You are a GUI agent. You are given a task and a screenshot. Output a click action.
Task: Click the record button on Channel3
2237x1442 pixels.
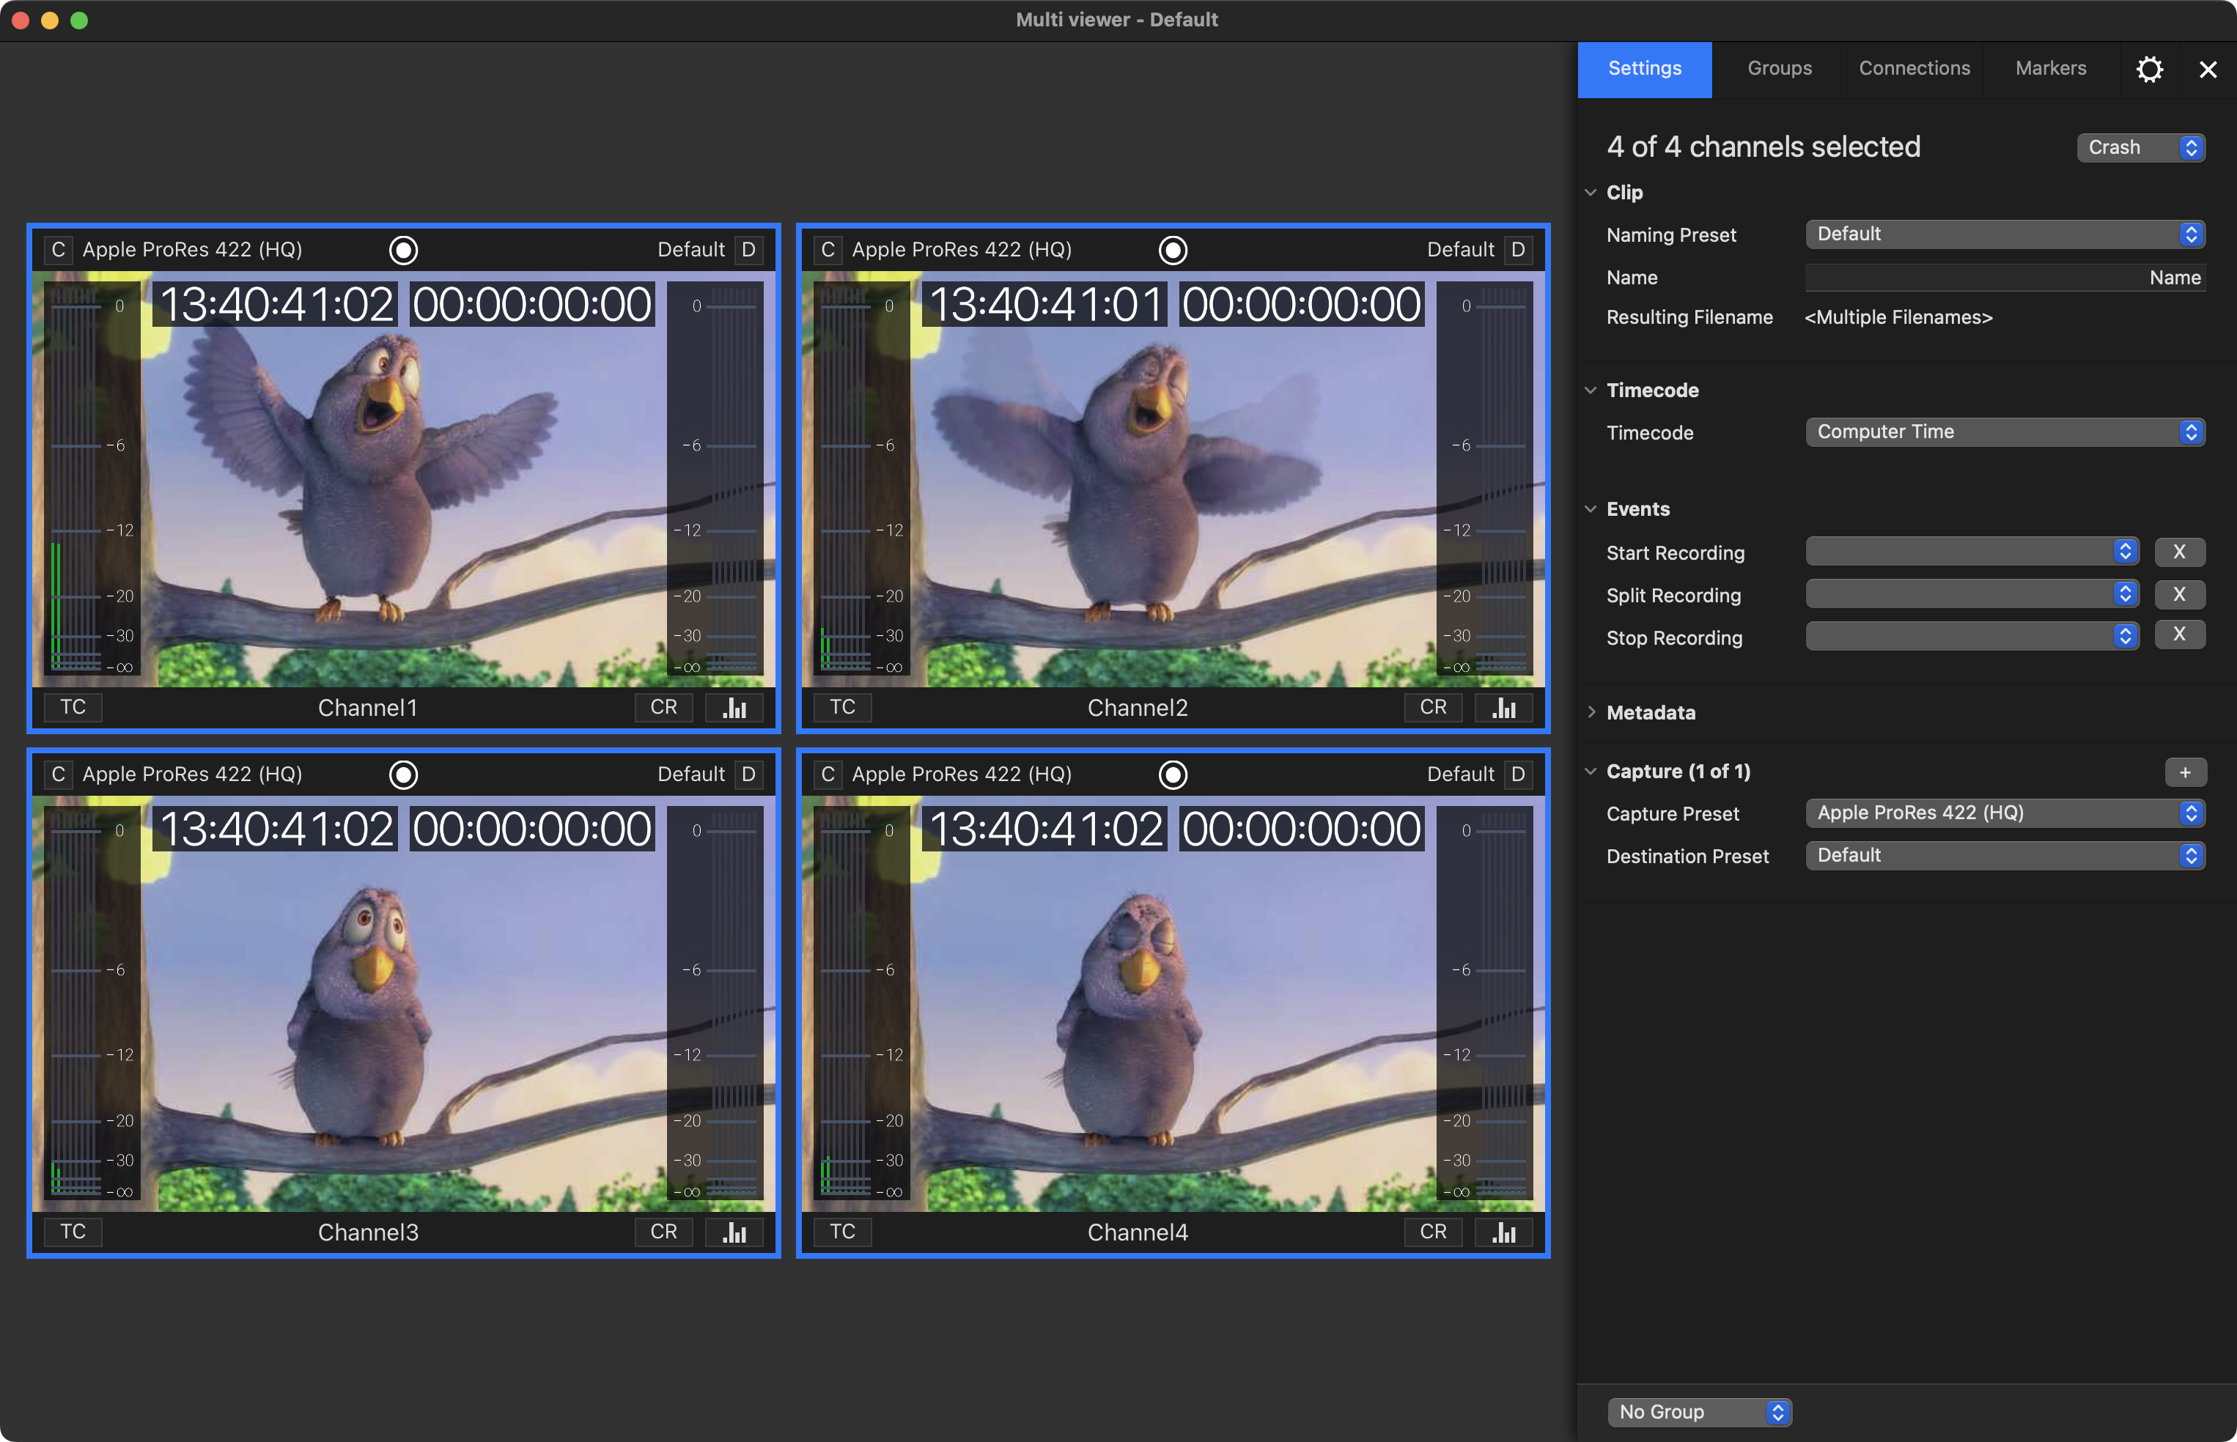click(404, 774)
